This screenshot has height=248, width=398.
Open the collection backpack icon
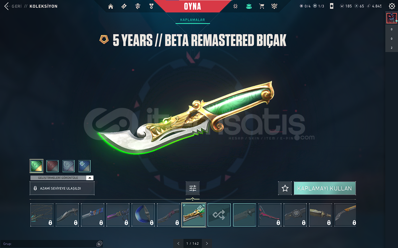click(x=249, y=6)
